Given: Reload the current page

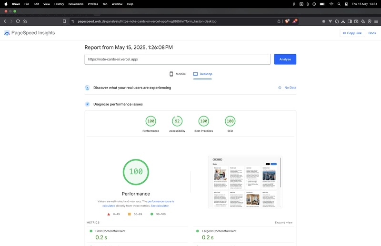Looking at the screenshot, I should click(18, 21).
